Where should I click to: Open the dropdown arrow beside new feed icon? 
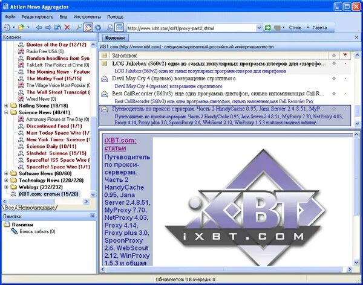(14, 28)
